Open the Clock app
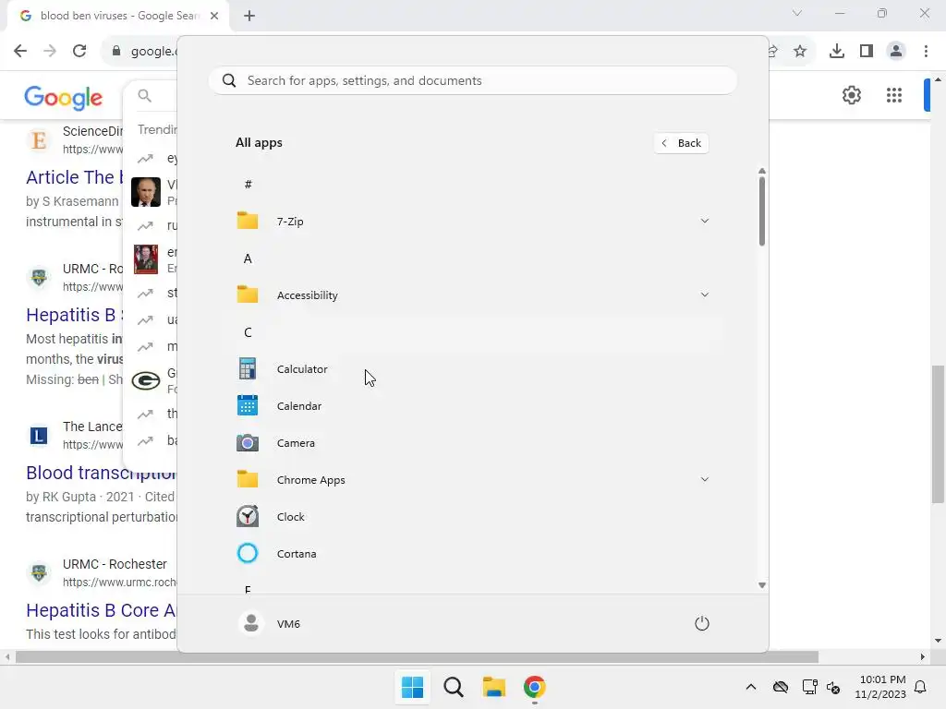The width and height of the screenshot is (946, 709). click(474, 517)
